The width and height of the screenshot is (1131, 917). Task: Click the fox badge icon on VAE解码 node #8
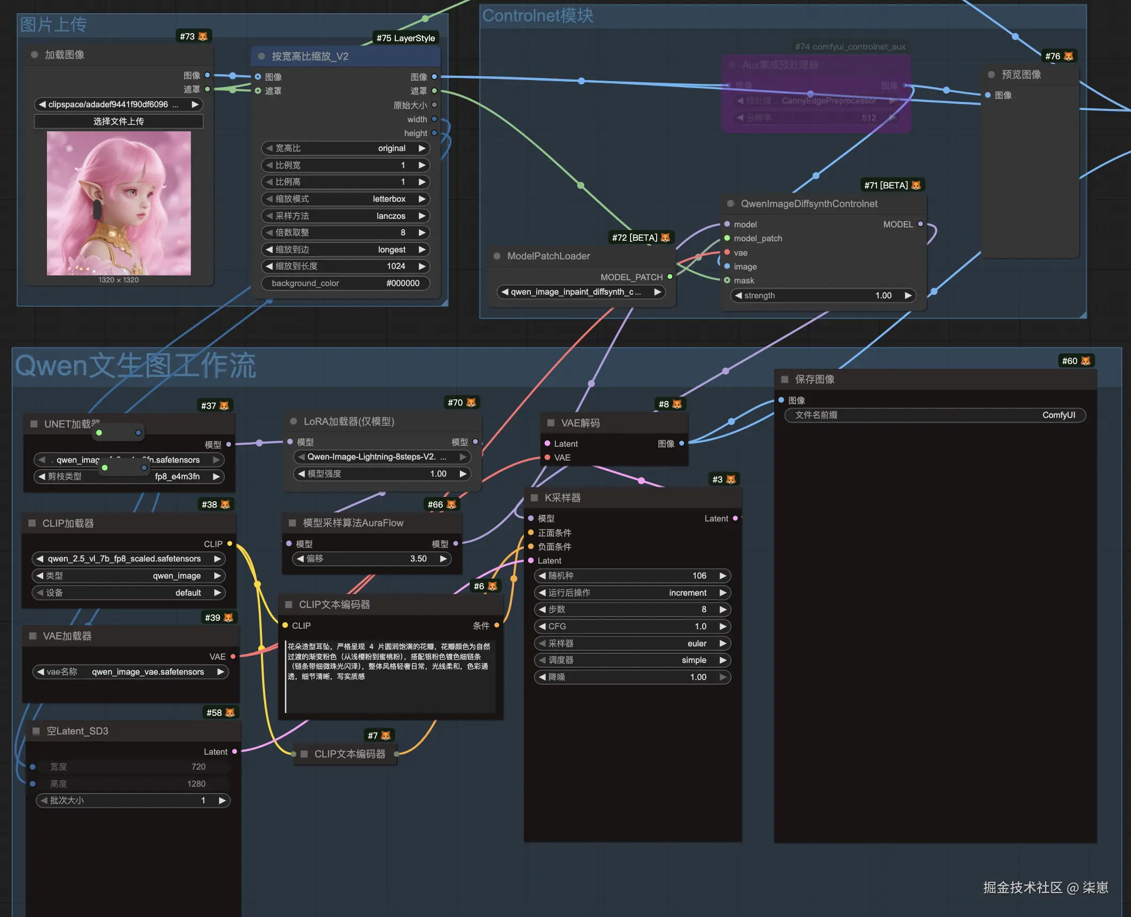pyautogui.click(x=677, y=404)
